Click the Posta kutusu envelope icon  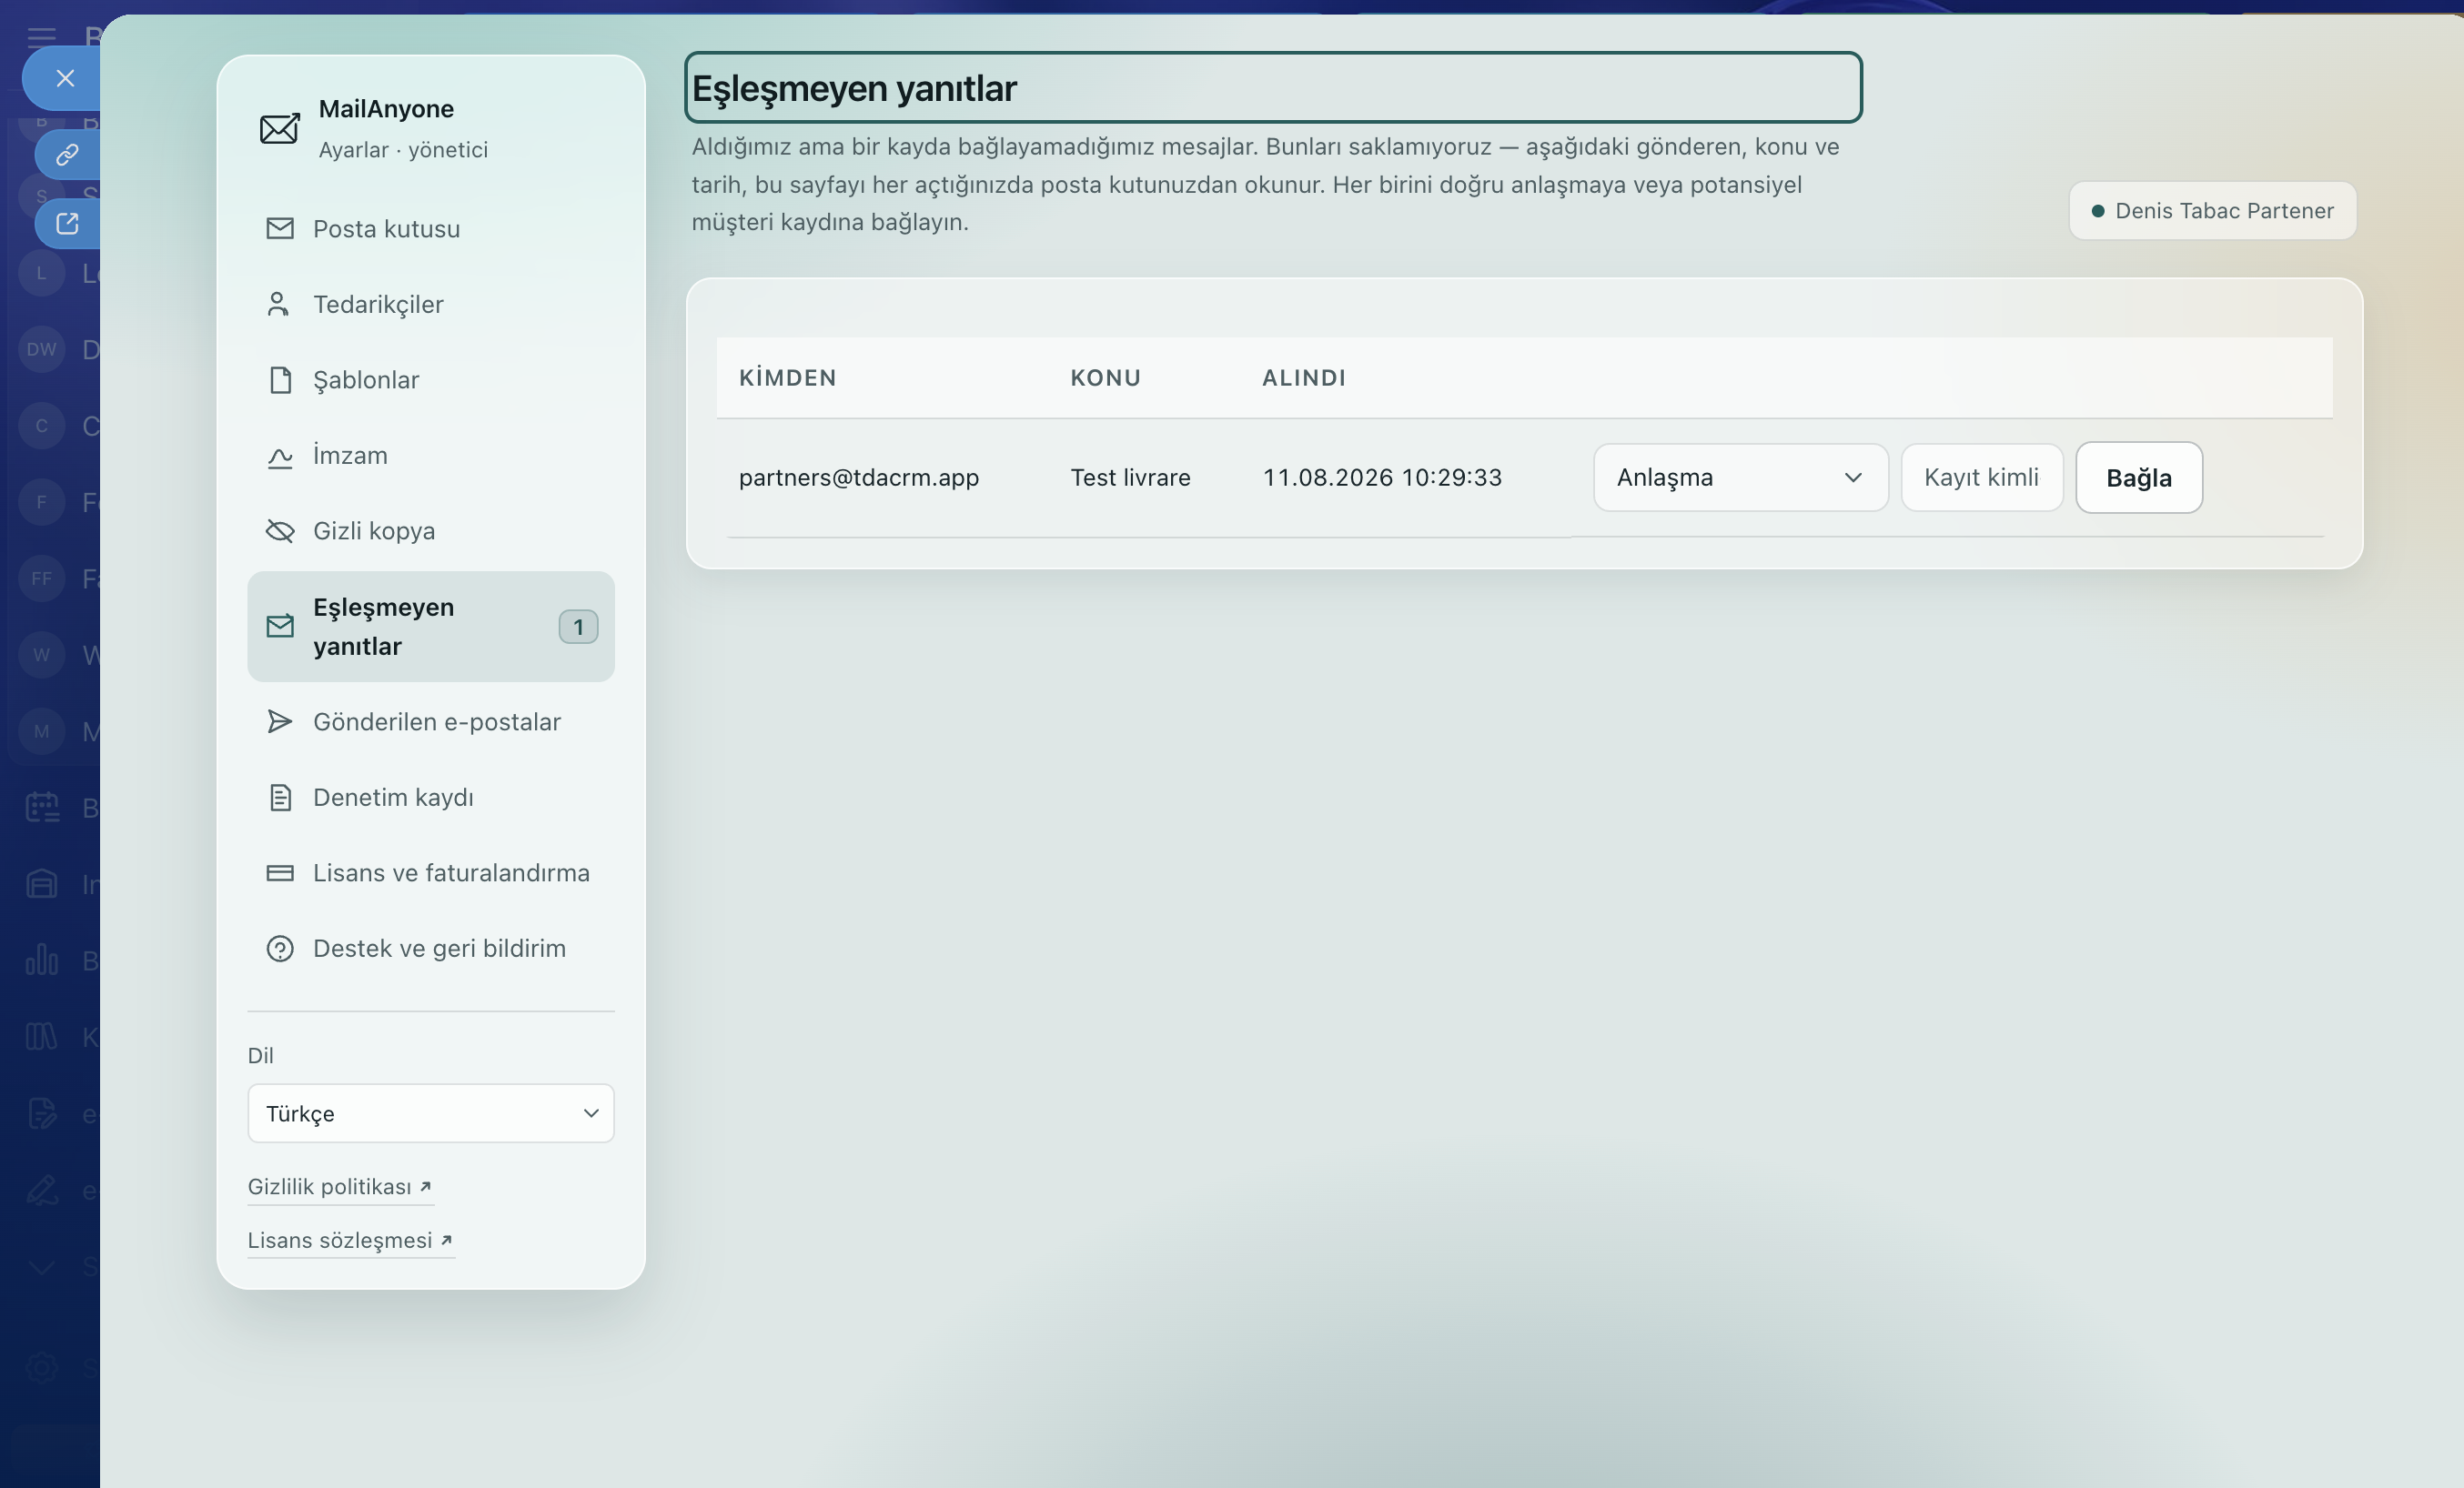[280, 229]
